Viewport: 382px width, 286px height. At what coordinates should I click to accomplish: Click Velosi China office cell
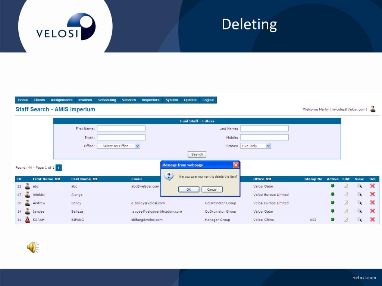[263, 220]
